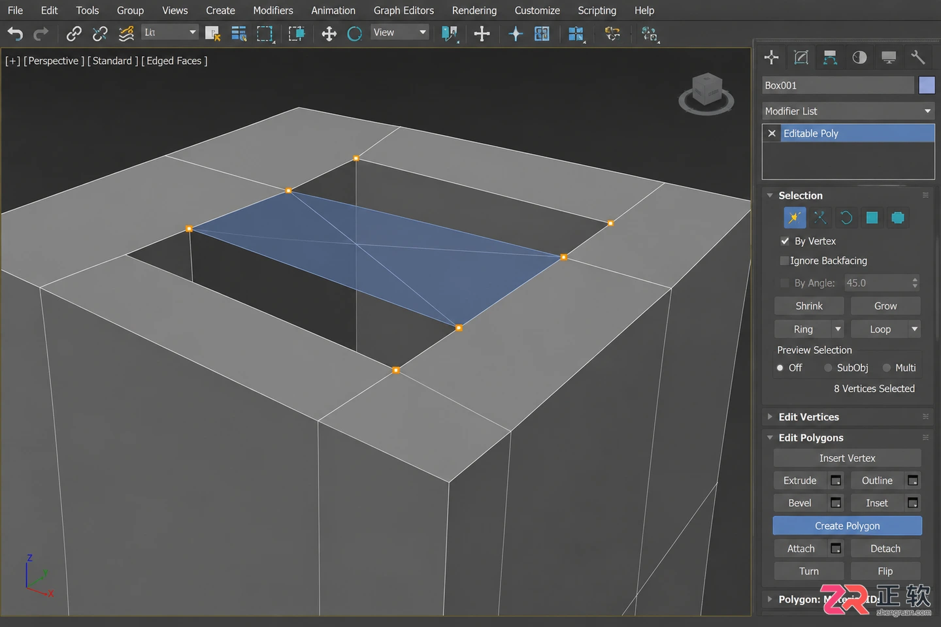Select the Multi preview selection radio
Screen dimensions: 941x627
pos(887,368)
